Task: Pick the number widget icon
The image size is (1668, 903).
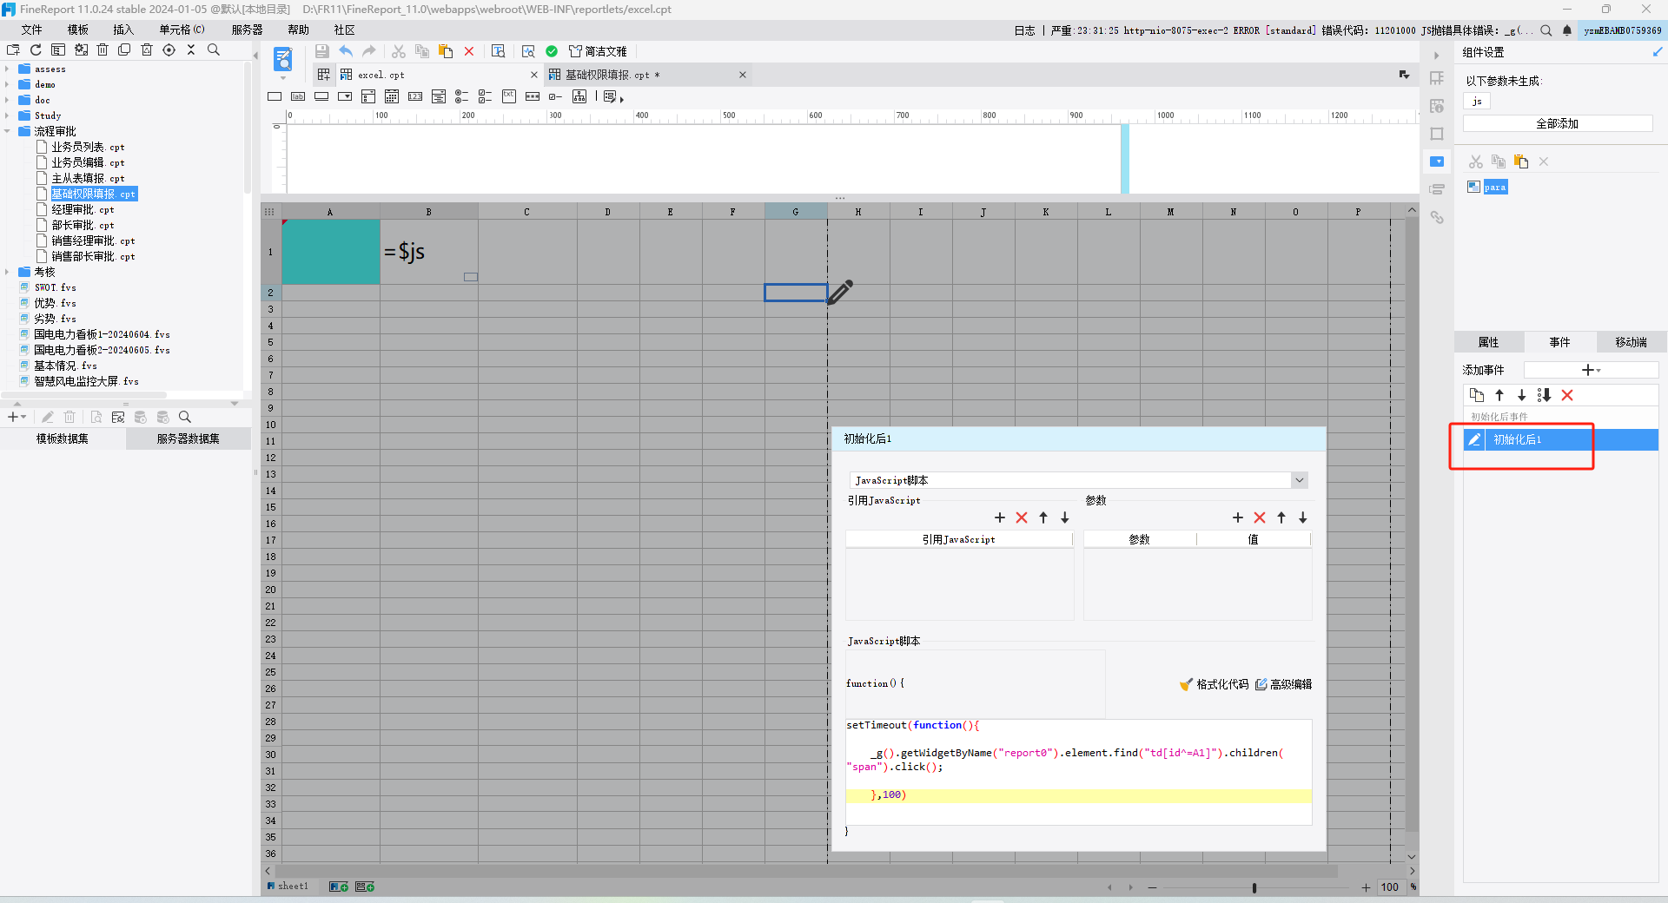Action: pyautogui.click(x=415, y=96)
